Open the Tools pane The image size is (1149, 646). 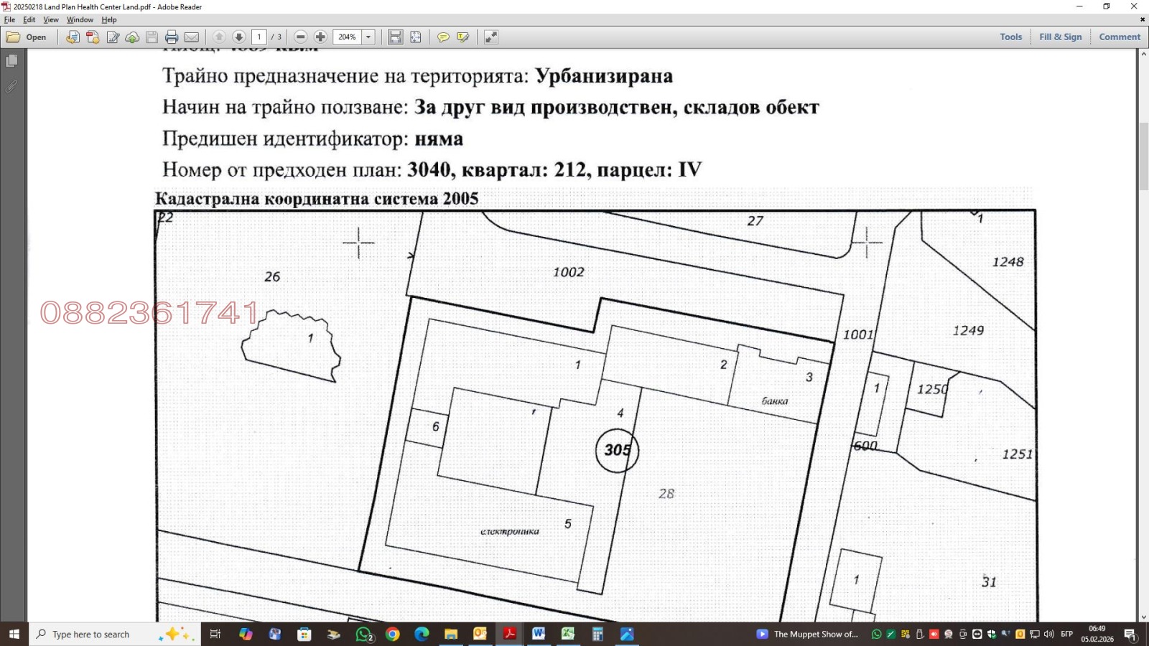(x=1010, y=37)
